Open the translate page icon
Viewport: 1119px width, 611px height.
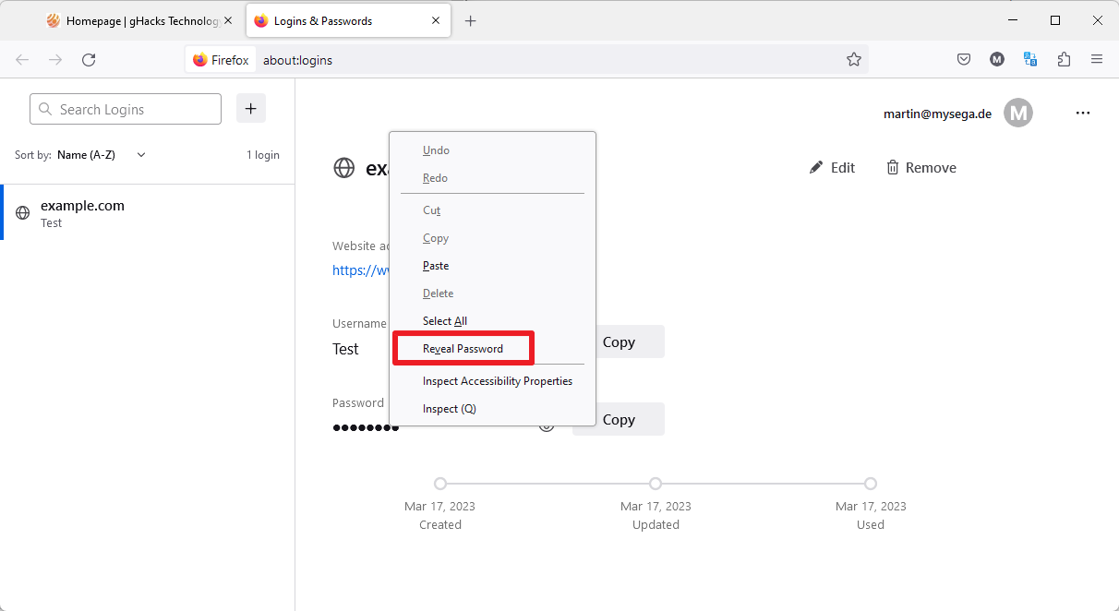pyautogui.click(x=1030, y=59)
